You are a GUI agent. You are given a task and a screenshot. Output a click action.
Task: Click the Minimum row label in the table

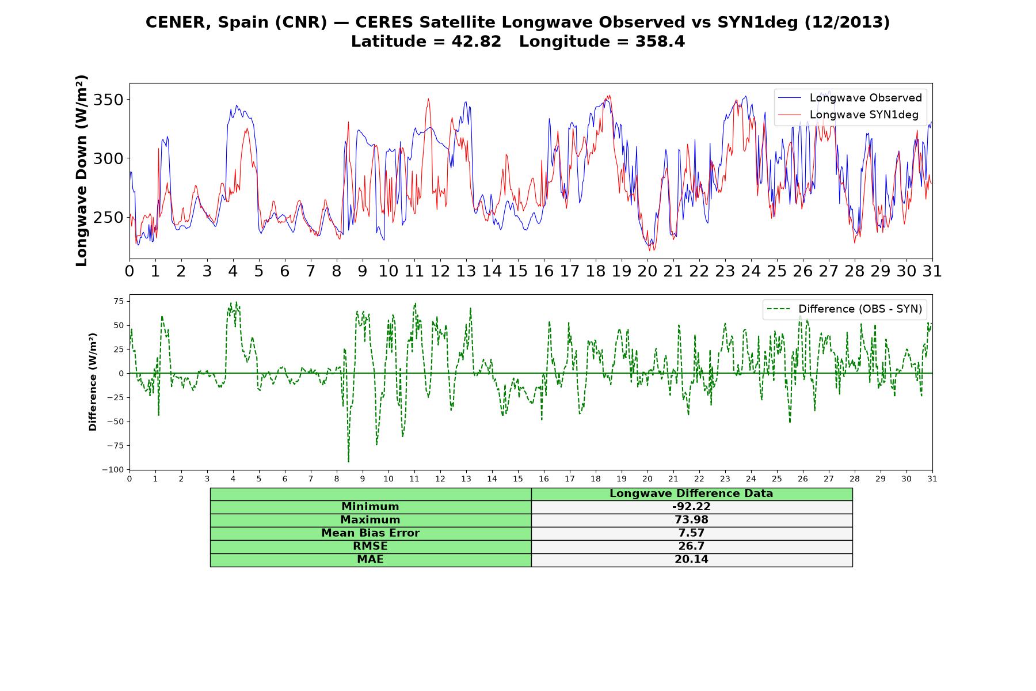371,507
